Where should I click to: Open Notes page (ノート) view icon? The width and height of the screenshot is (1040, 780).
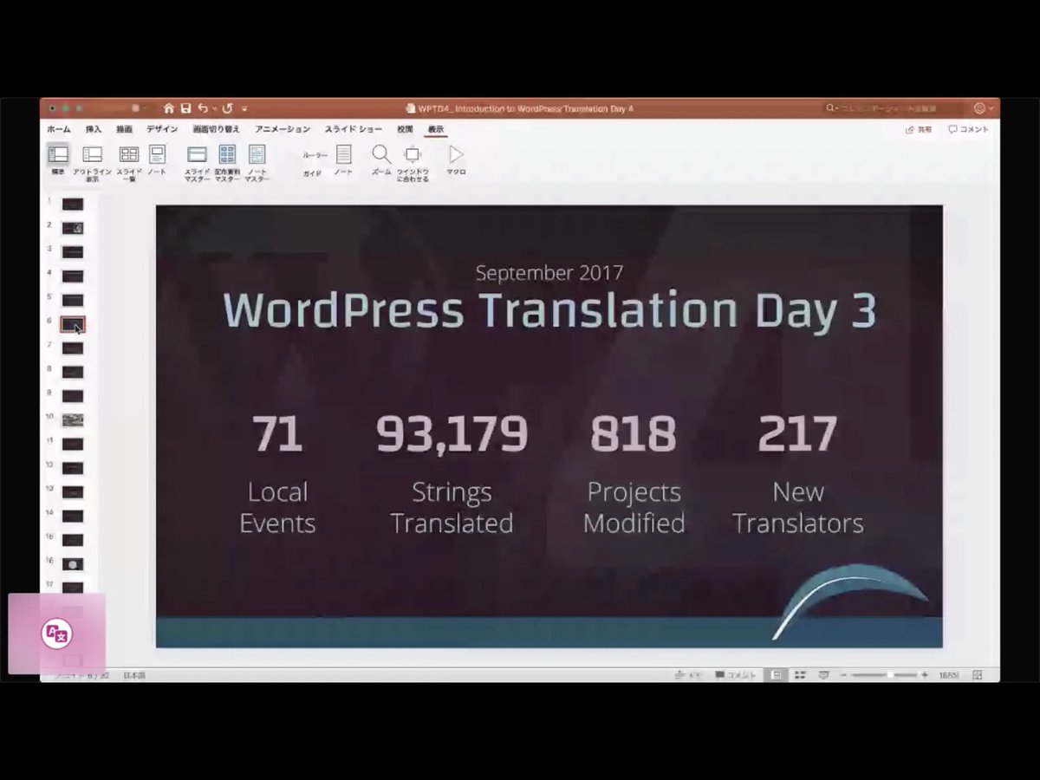click(157, 155)
